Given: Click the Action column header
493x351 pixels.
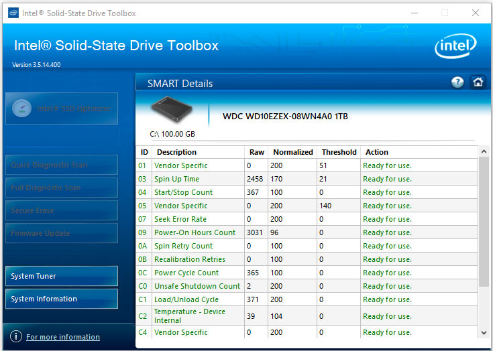Looking at the screenshot, I should click(x=419, y=152).
